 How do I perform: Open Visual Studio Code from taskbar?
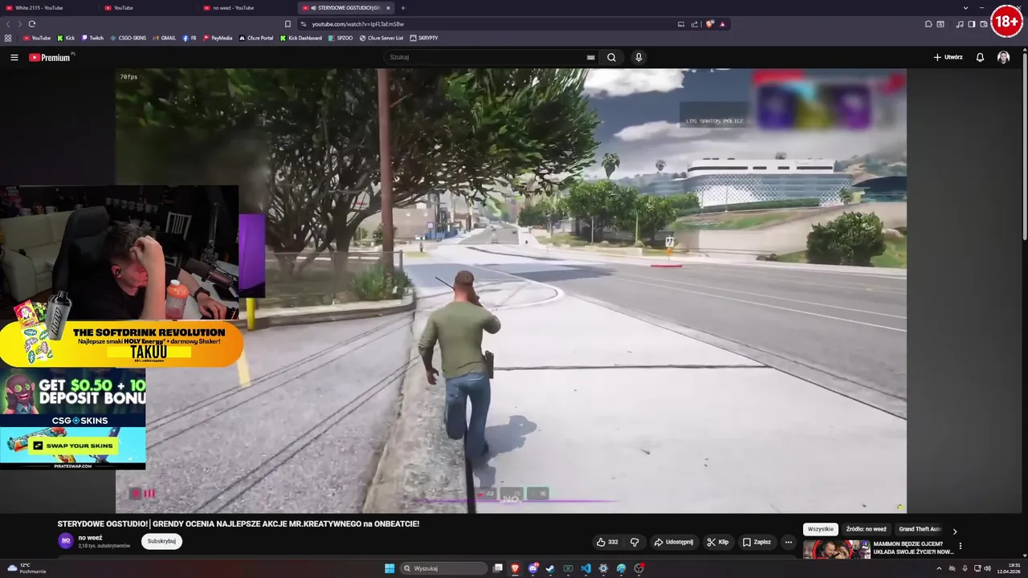[585, 568]
